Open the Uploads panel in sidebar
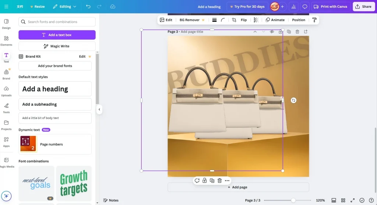 click(x=6, y=91)
